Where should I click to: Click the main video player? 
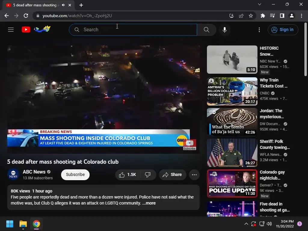tap(103, 99)
